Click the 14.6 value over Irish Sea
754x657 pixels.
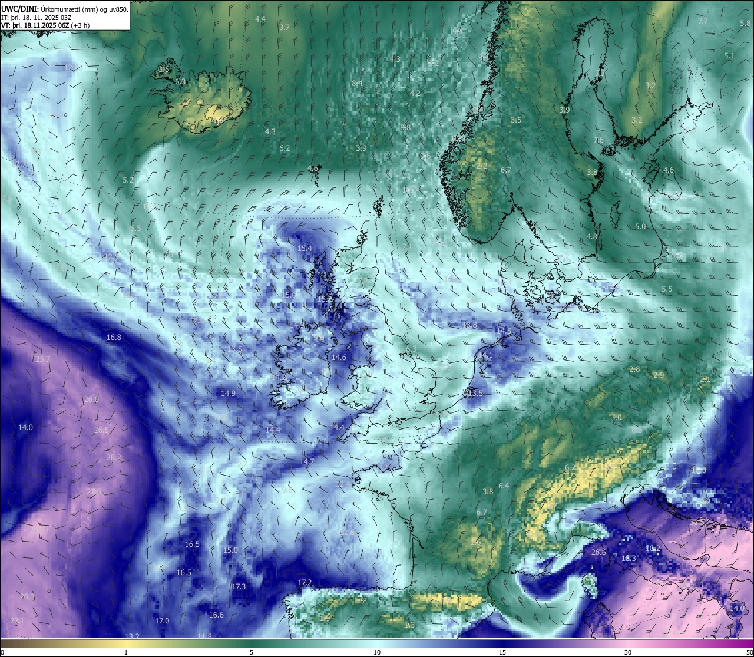pyautogui.click(x=339, y=358)
